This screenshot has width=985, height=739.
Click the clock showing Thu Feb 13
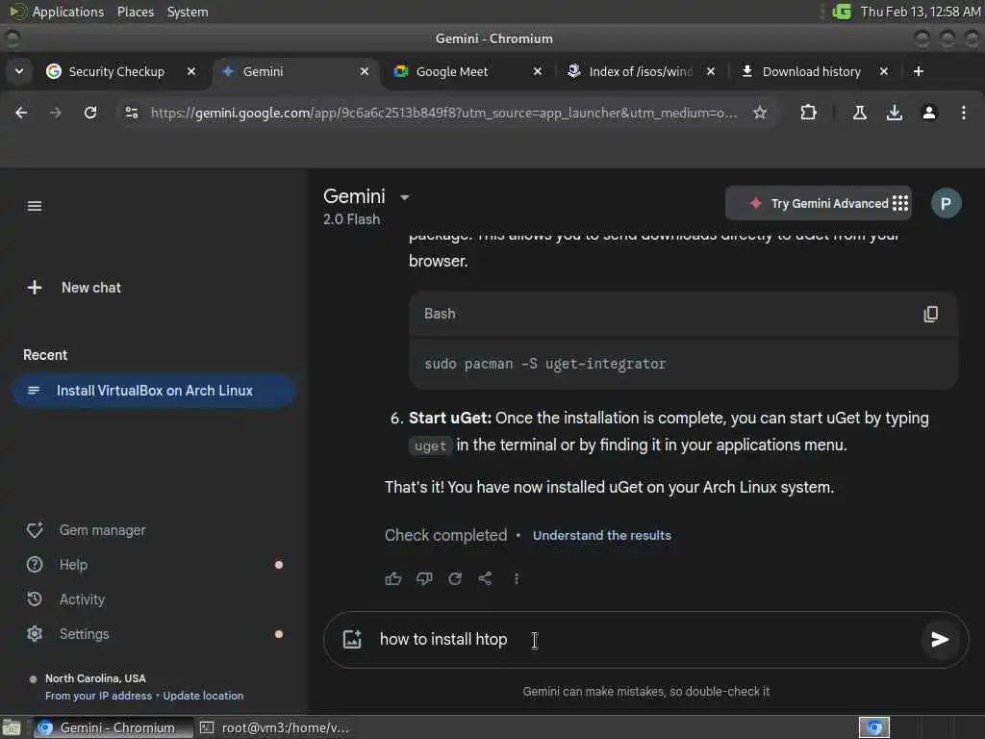921,12
